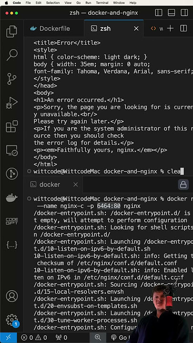Close the docker terminal tab
This screenshot has height=343, width=193.
click(75, 185)
